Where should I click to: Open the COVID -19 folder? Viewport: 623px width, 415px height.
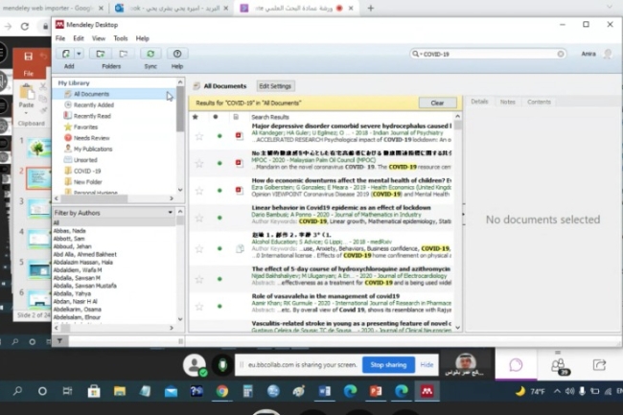click(x=87, y=171)
